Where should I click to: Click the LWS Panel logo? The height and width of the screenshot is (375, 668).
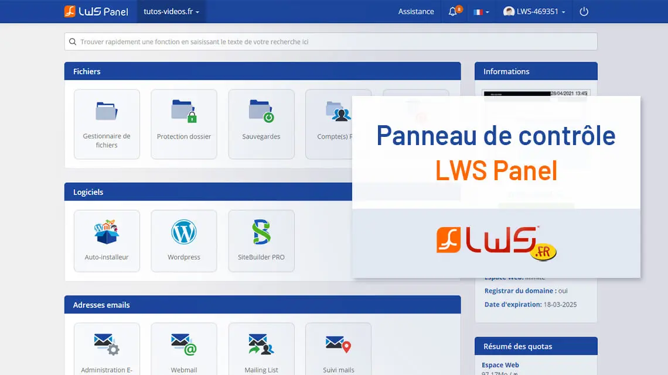pyautogui.click(x=96, y=12)
